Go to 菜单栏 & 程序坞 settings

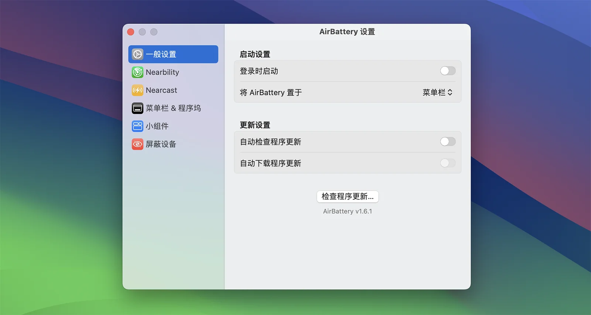pos(173,108)
